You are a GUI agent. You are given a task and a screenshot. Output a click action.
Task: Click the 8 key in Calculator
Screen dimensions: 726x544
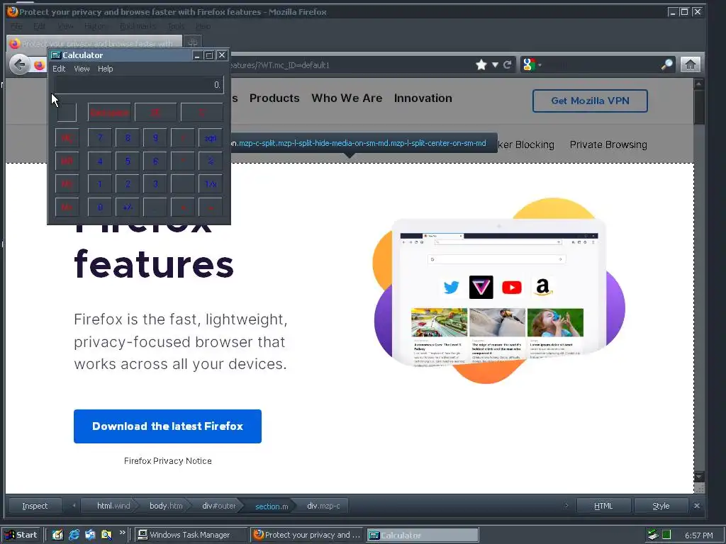point(128,137)
